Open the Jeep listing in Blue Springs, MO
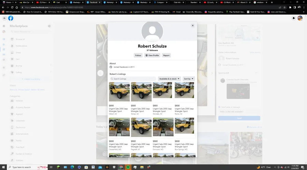The image size is (307, 170). pyautogui.click(x=185, y=134)
